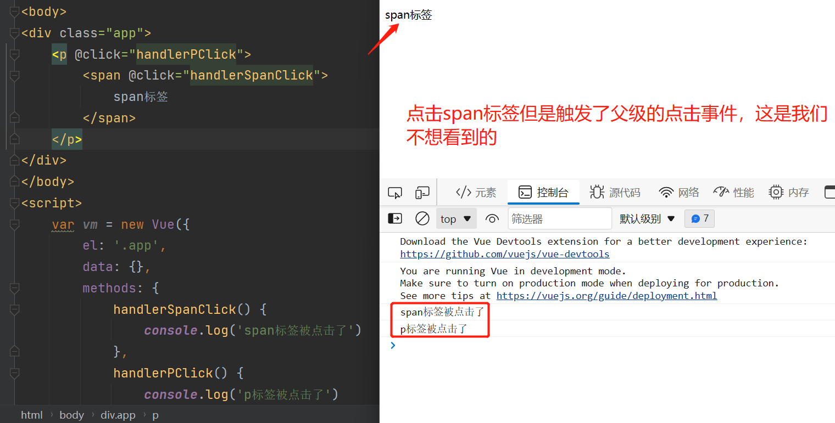Collapse the handlerPClick() function fold marker

15,373
